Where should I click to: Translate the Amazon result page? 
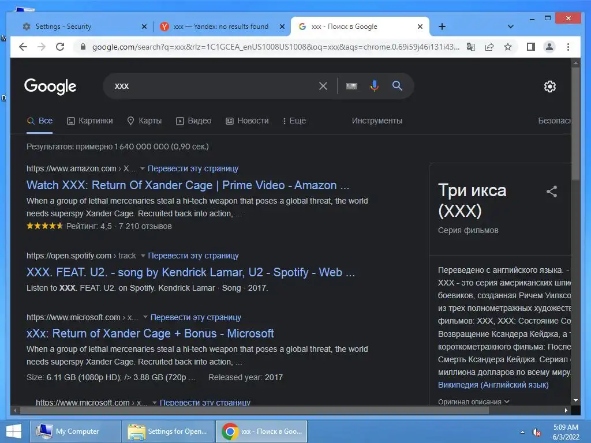point(193,168)
